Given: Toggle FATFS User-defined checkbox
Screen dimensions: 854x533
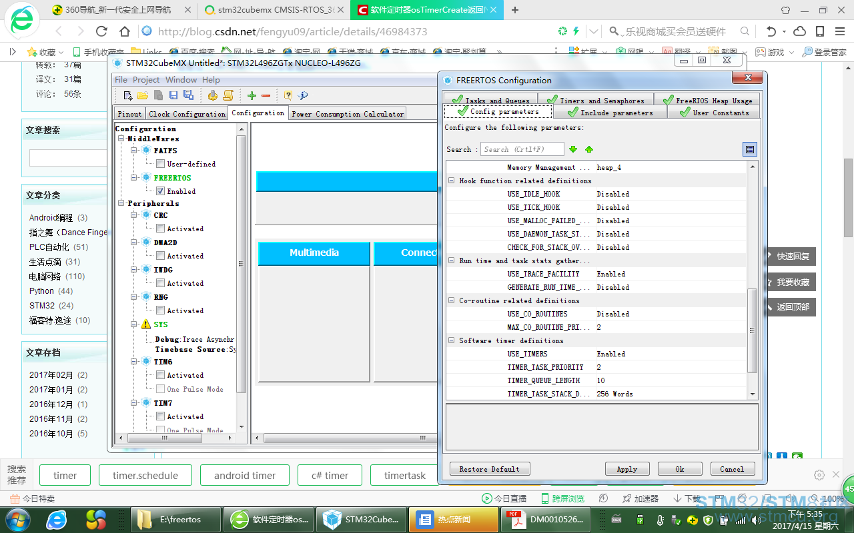Looking at the screenshot, I should [x=160, y=164].
